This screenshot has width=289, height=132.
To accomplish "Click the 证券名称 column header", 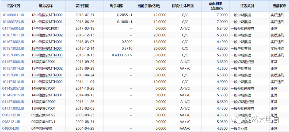I will click(x=46, y=6).
